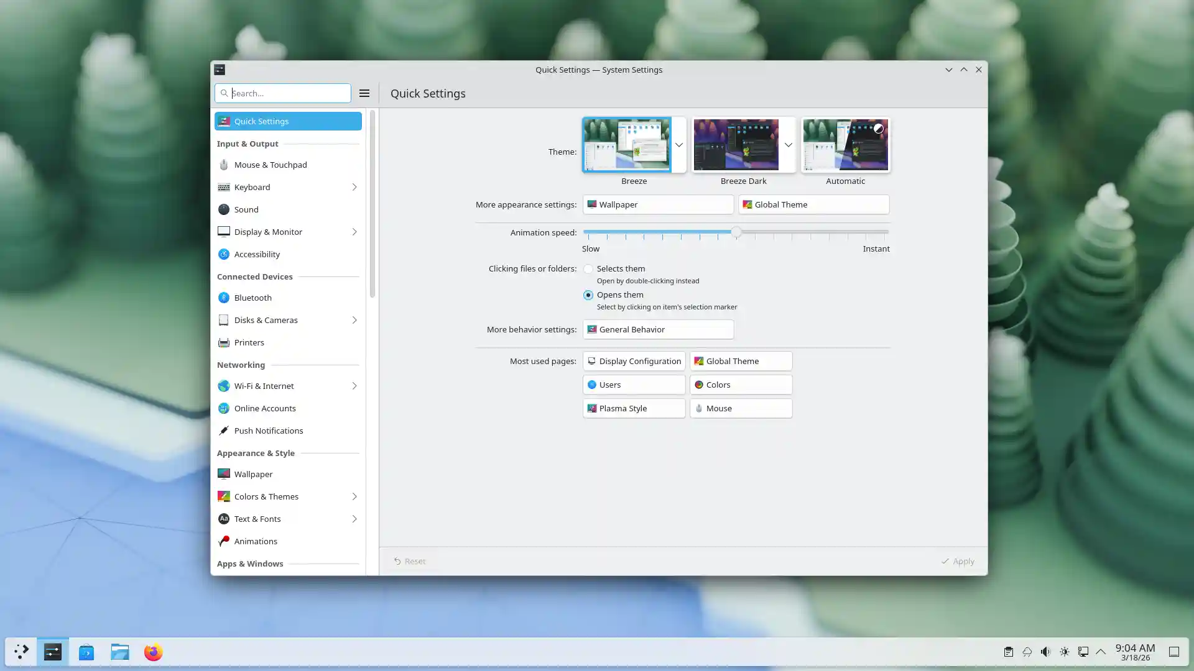1194x671 pixels.
Task: Open Mouse & Touchpad settings in sidebar
Action: pyautogui.click(x=270, y=165)
